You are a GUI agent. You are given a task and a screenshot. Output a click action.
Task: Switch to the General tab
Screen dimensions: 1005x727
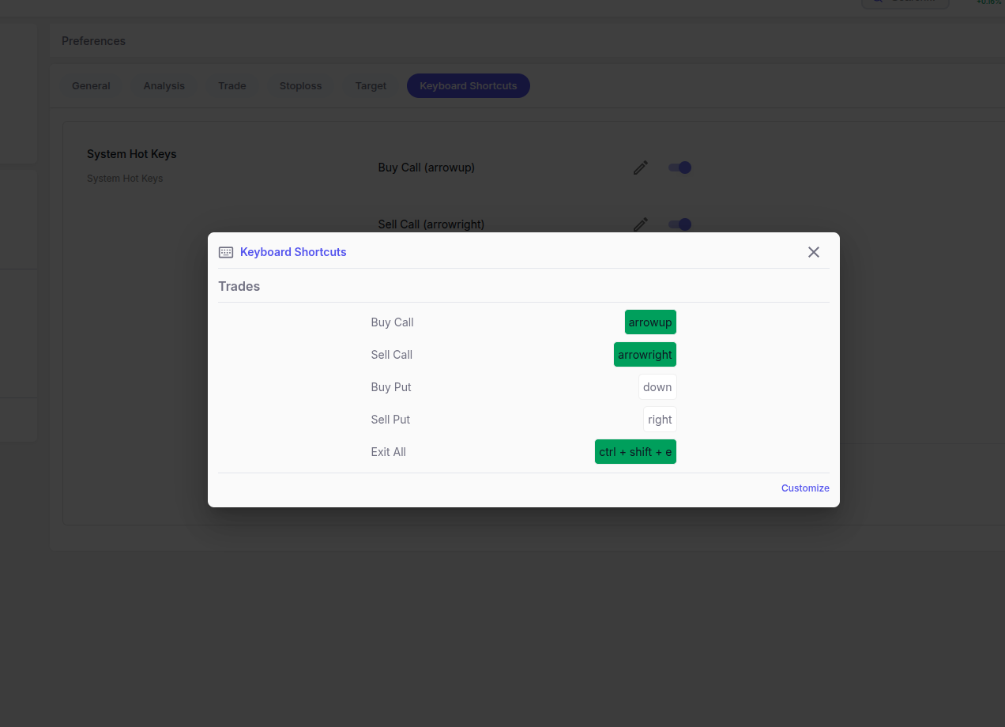point(91,86)
